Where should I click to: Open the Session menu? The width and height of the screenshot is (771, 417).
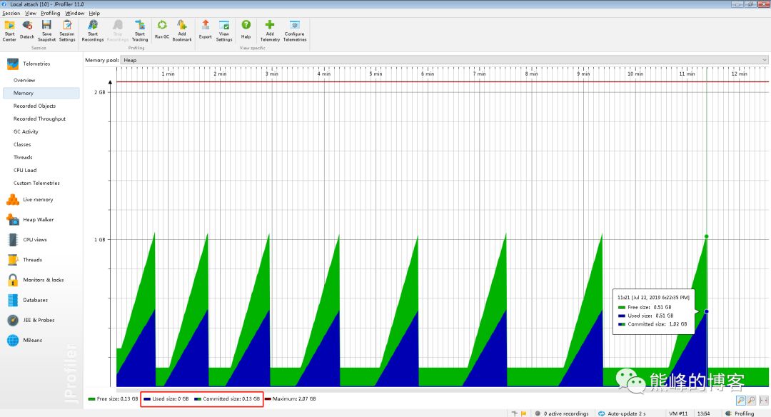(x=11, y=14)
